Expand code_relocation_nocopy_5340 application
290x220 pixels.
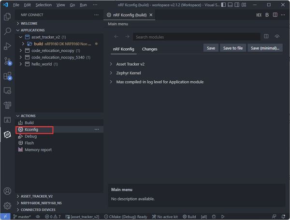point(20,58)
